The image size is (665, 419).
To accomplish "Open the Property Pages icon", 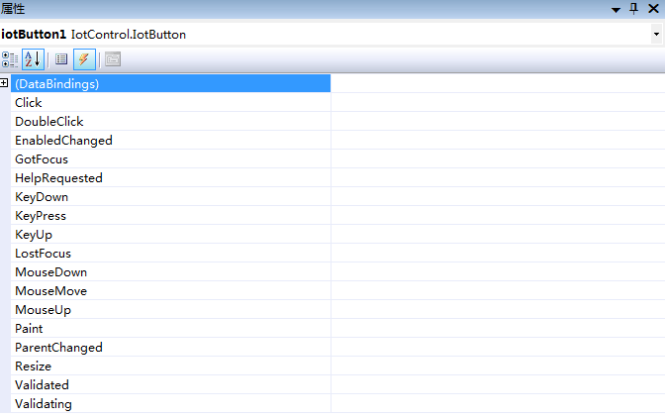I will coord(113,59).
